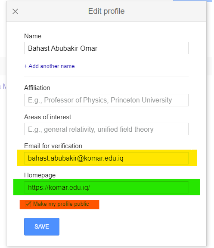Save the profile with the SAVE button
214x248 pixels.
[x=42, y=226]
